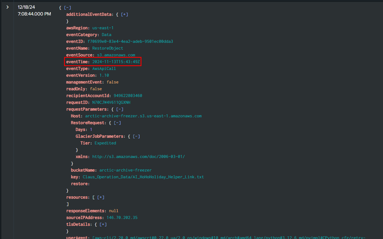Select the eventType value AwsApiCall
383x239 pixels.
[x=104, y=69]
